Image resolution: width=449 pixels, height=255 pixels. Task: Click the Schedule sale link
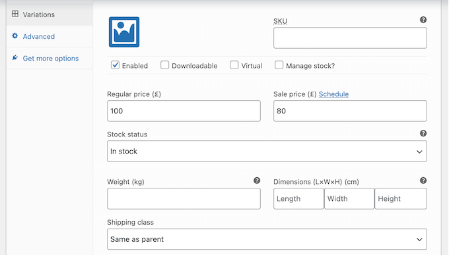(333, 94)
